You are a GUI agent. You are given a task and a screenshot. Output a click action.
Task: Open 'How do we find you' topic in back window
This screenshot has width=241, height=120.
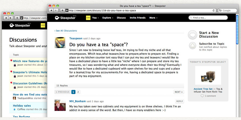30,95
